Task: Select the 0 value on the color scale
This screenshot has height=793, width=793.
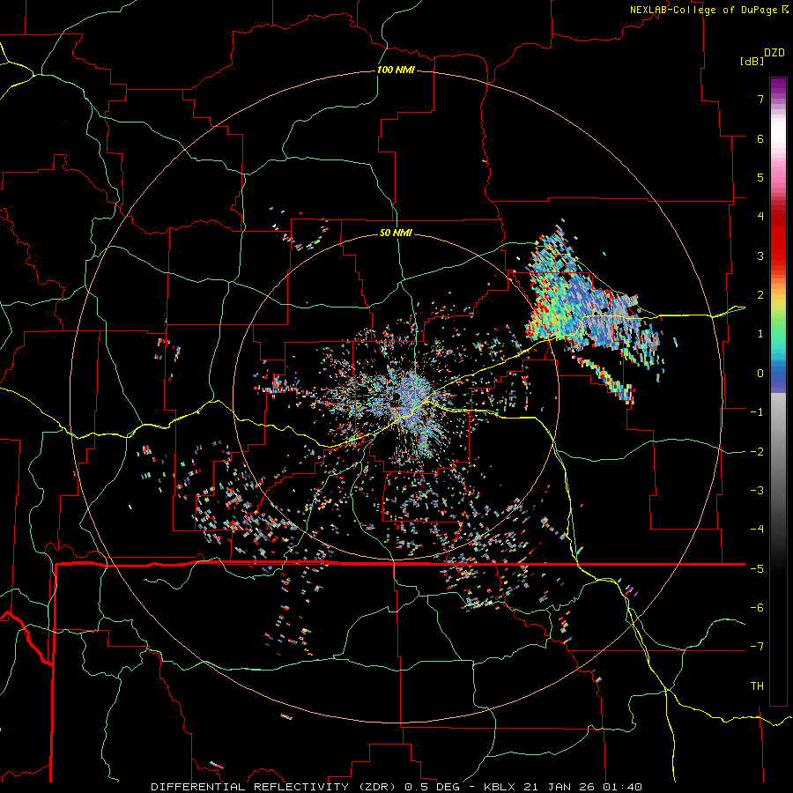Action: point(760,374)
